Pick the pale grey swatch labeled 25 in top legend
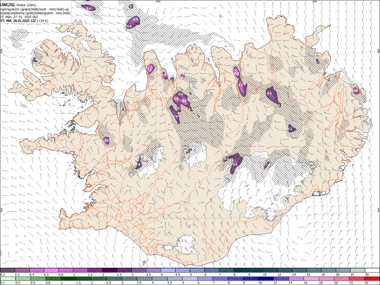This screenshot has height=285, width=380. pos(358,270)
